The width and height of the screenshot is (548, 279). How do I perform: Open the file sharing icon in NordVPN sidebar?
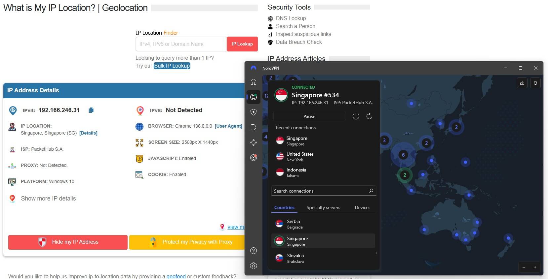pos(254,127)
